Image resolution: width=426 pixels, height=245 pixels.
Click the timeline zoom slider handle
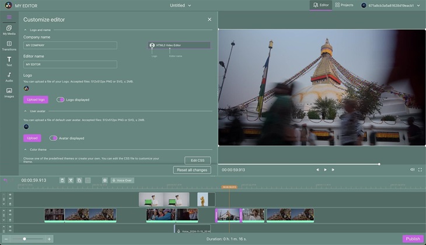[x=25, y=239]
